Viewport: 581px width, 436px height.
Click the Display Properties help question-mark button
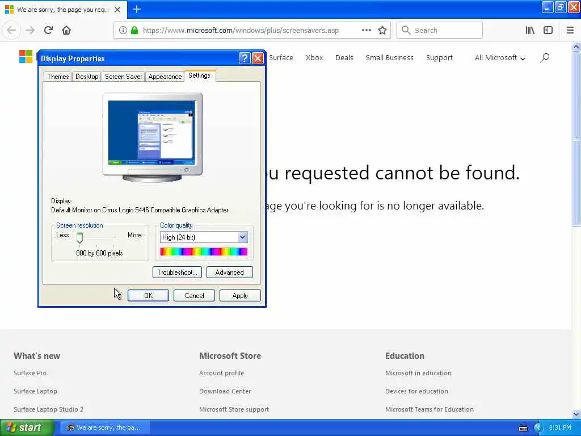pyautogui.click(x=244, y=58)
